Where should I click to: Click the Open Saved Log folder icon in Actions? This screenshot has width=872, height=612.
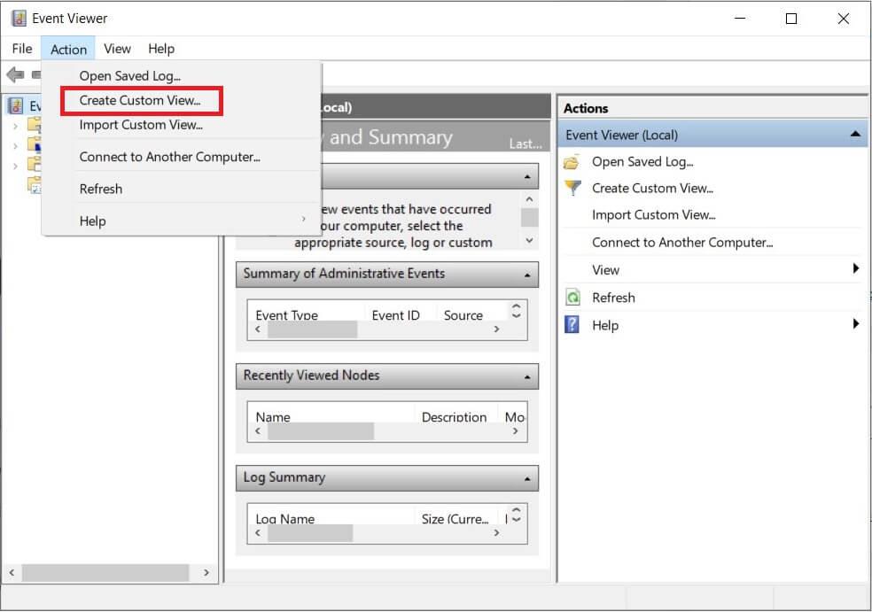(x=572, y=162)
